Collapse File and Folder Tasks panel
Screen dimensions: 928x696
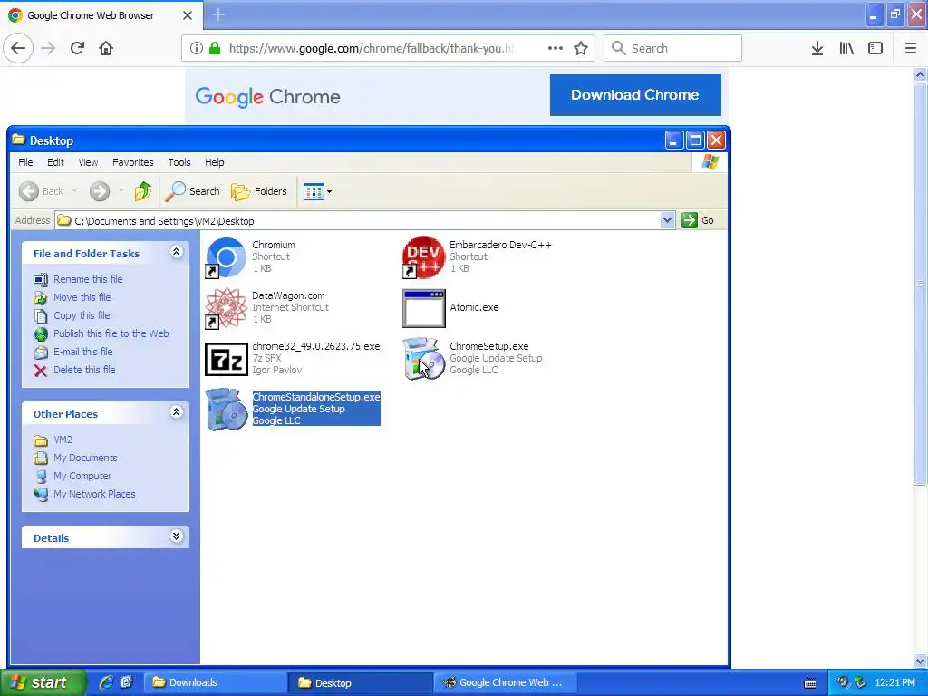(176, 252)
